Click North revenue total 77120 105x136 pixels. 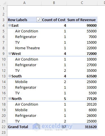[x=92, y=99]
